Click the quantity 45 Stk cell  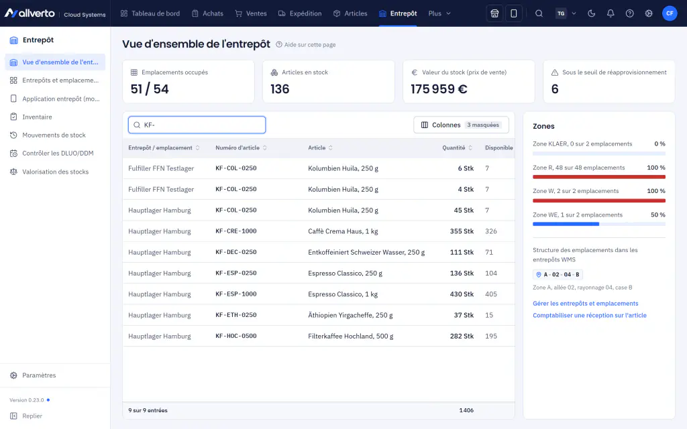click(x=464, y=210)
